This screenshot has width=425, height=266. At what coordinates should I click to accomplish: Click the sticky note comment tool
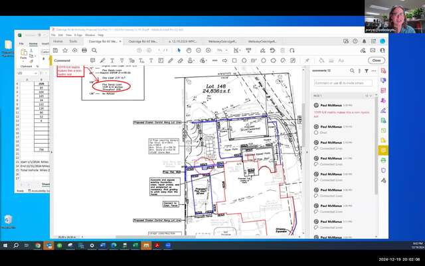[92, 61]
